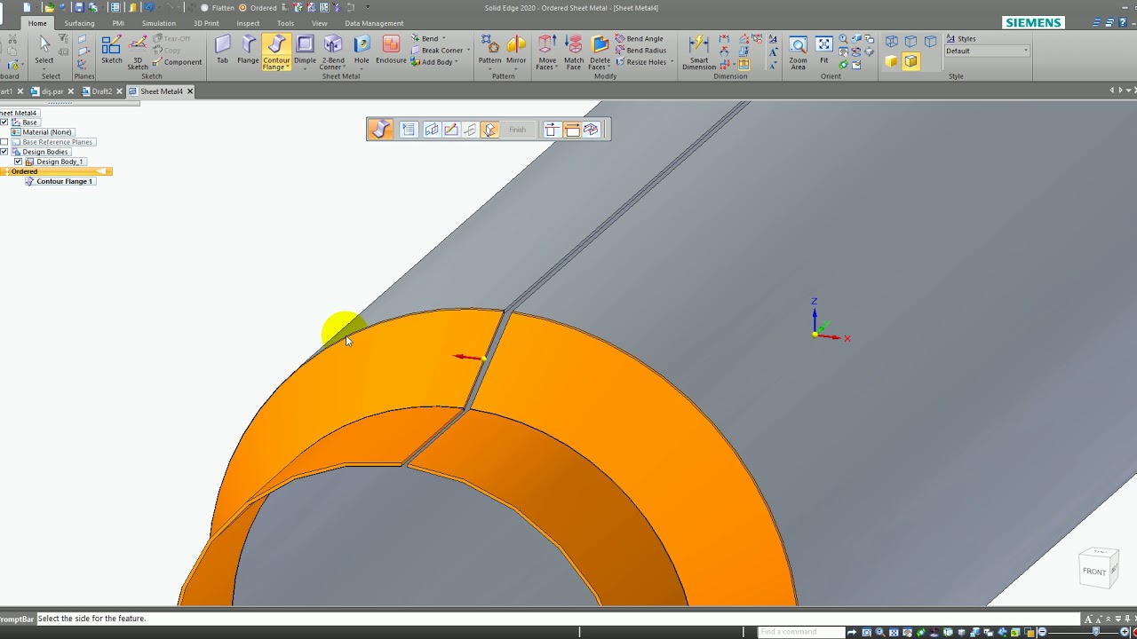Choose the Mirror tool
Viewport: 1137px width, 639px height.
pyautogui.click(x=516, y=51)
